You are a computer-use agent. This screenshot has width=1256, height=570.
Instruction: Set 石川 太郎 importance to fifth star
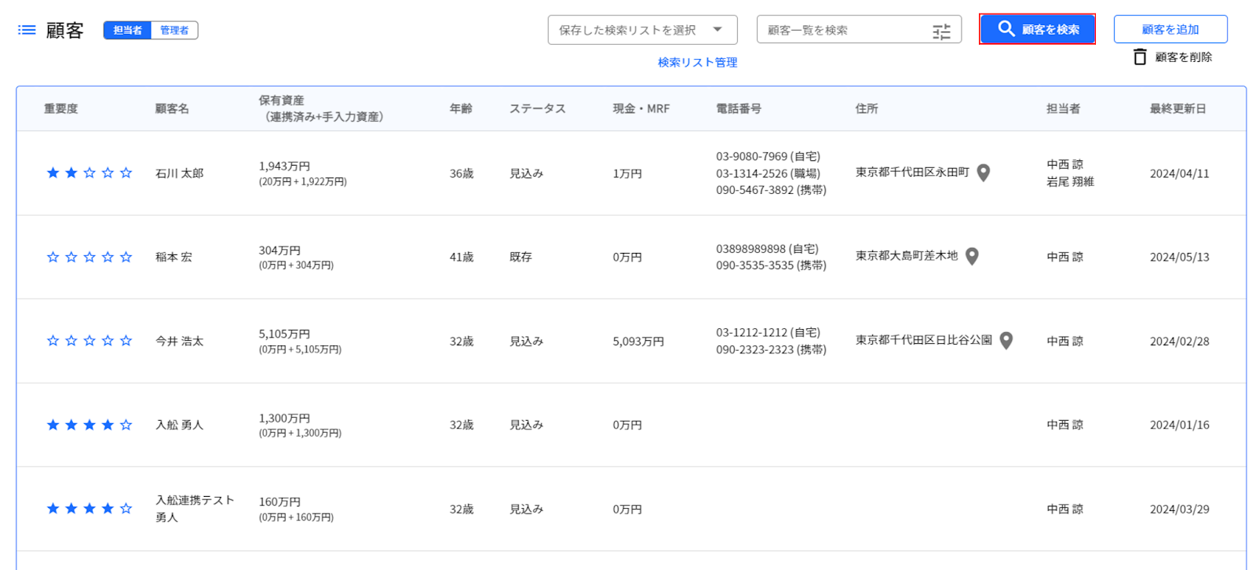click(x=126, y=173)
